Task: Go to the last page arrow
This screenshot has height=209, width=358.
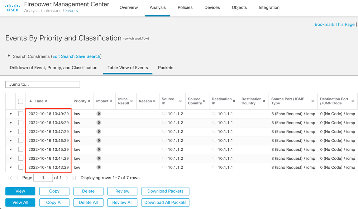Action: (x=74, y=178)
